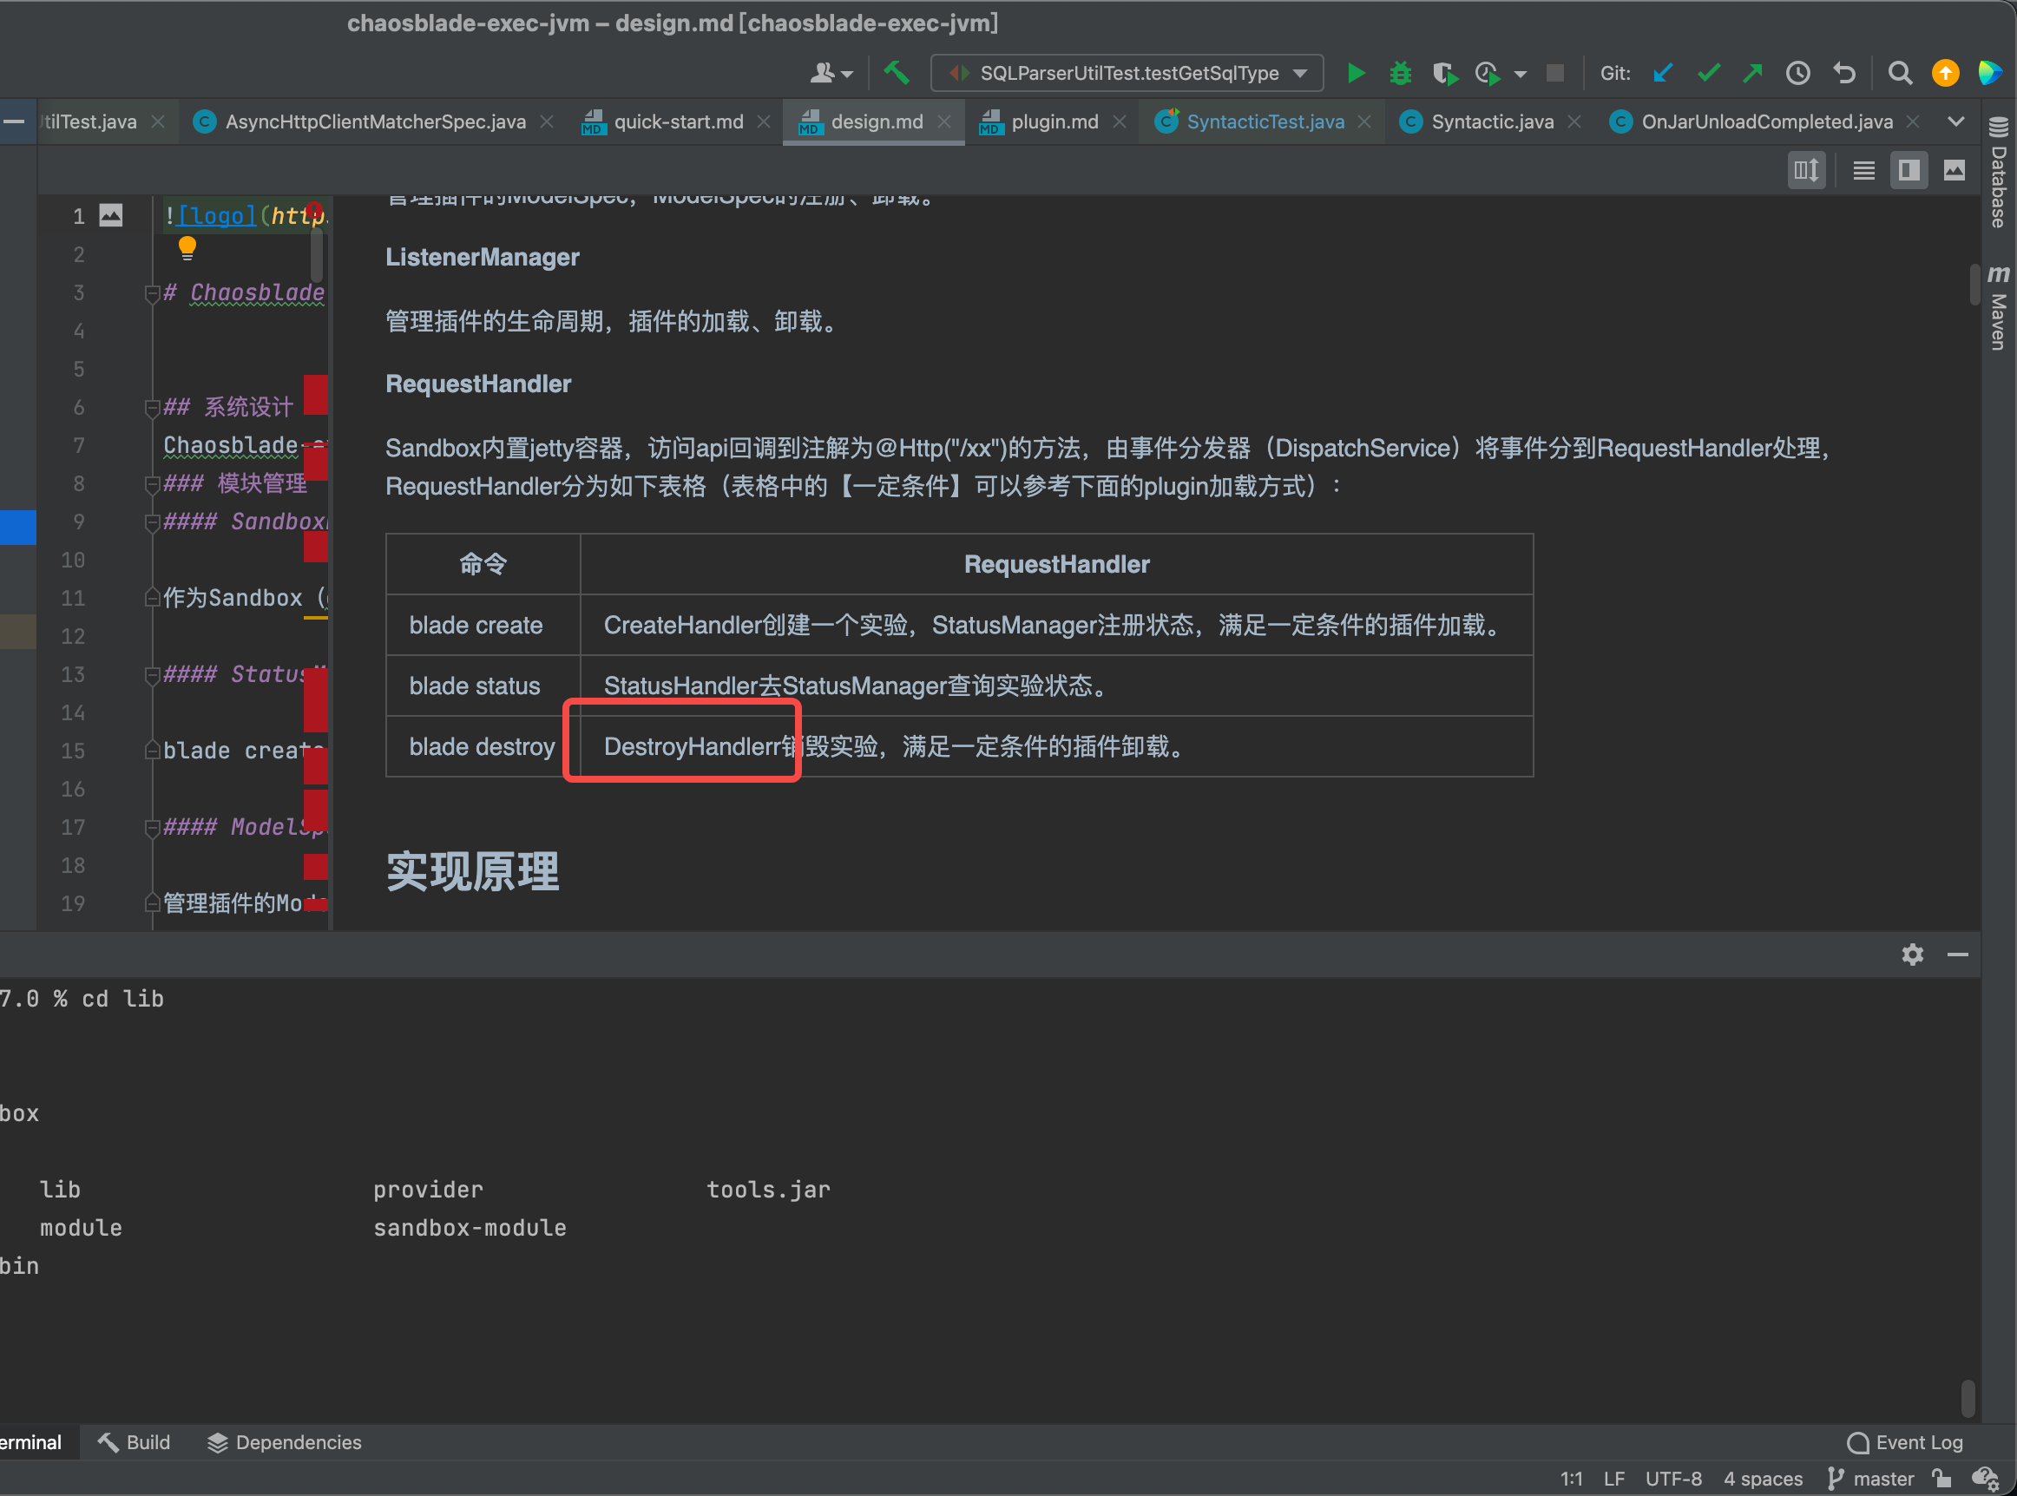Start debugging with the bug icon
The height and width of the screenshot is (1496, 2017).
[1400, 74]
